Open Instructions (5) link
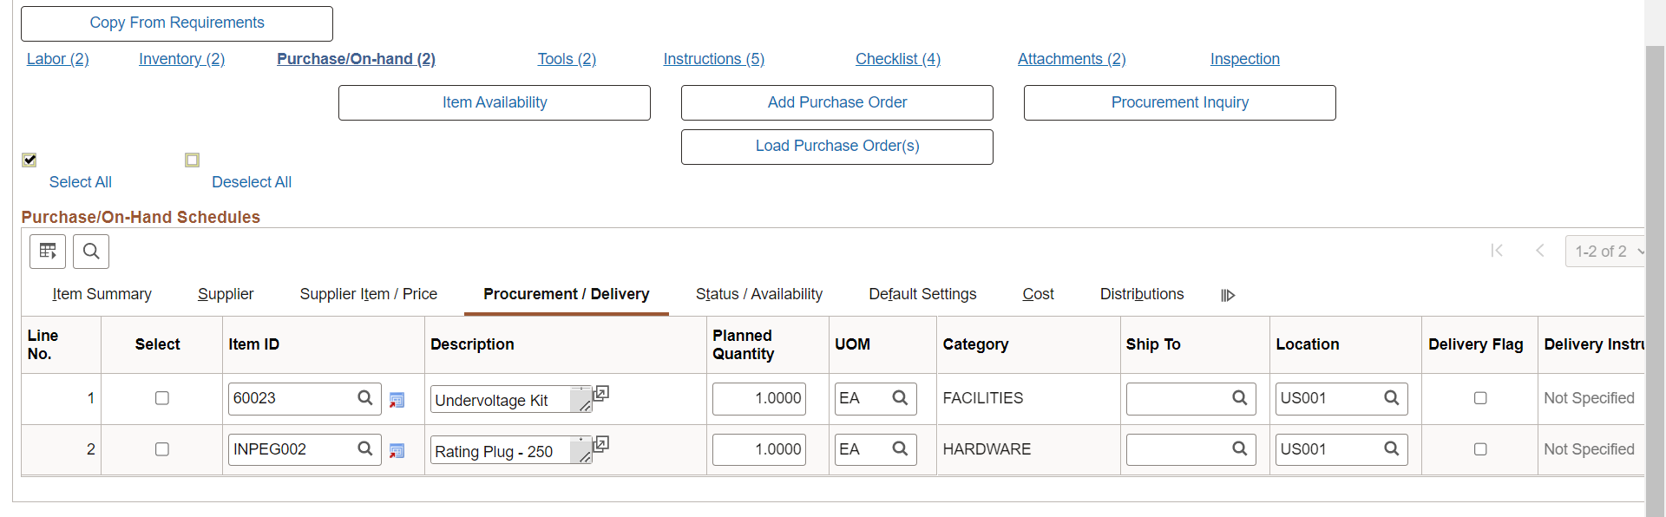 tap(714, 59)
